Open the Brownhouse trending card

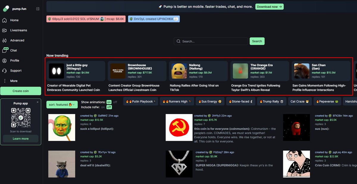pyautogui.click(x=137, y=71)
